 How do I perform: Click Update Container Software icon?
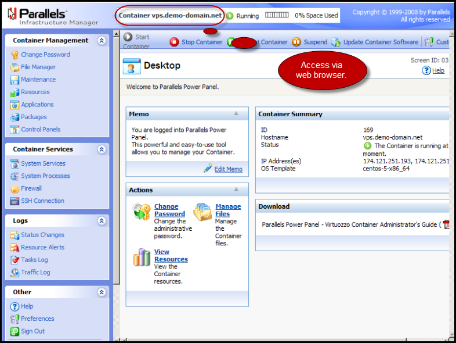pyautogui.click(x=336, y=42)
